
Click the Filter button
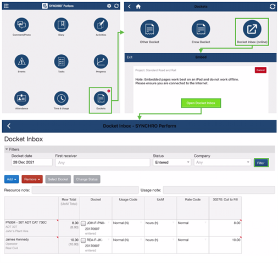coord(261,163)
